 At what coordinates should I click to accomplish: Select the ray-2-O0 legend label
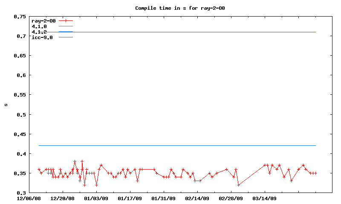click(x=43, y=21)
